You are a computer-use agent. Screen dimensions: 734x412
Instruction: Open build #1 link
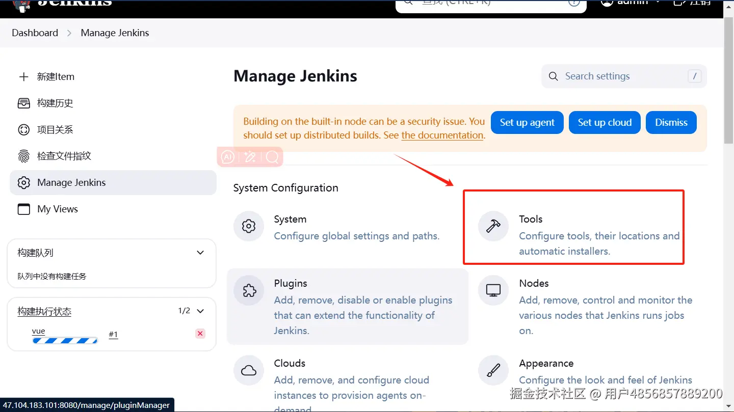pos(113,335)
